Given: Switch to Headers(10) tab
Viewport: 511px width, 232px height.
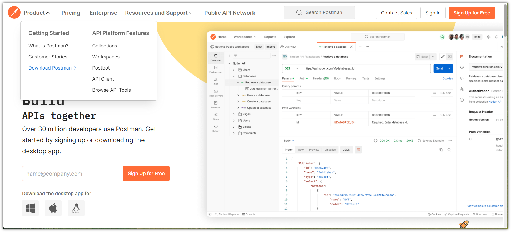Looking at the screenshot, I should pos(321,78).
